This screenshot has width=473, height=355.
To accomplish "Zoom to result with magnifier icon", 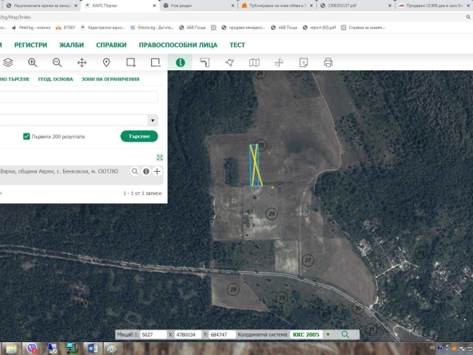I will pyautogui.click(x=135, y=171).
